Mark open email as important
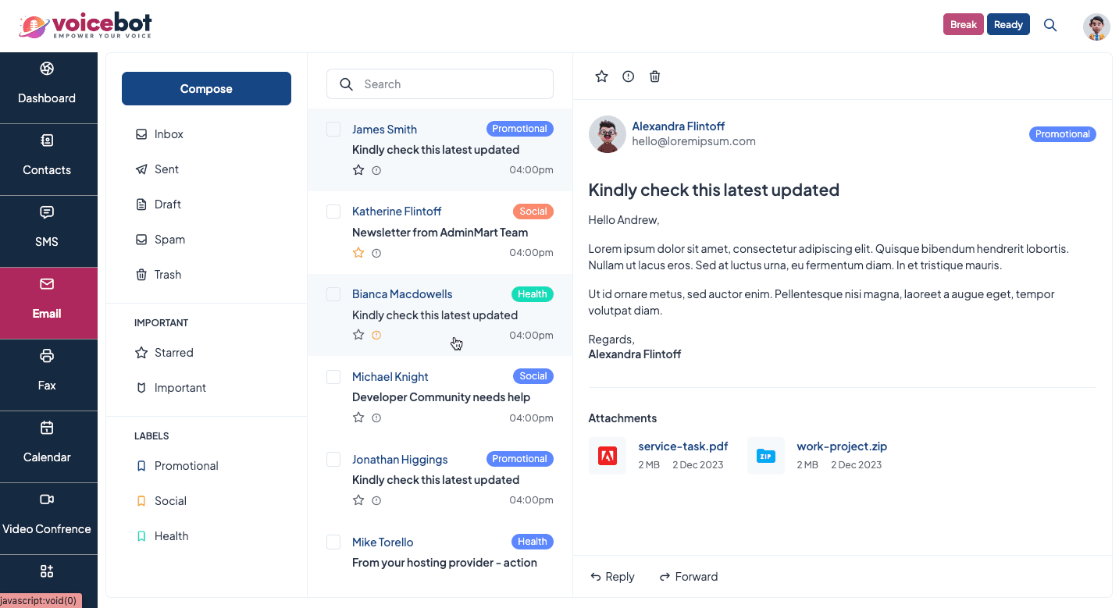 [x=628, y=76]
